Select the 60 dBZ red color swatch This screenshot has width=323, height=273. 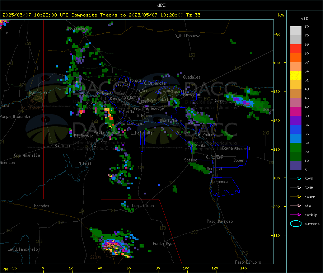(296, 49)
